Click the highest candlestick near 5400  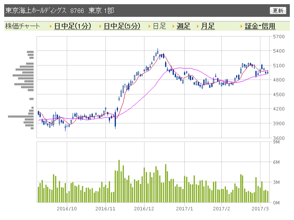click(157, 51)
